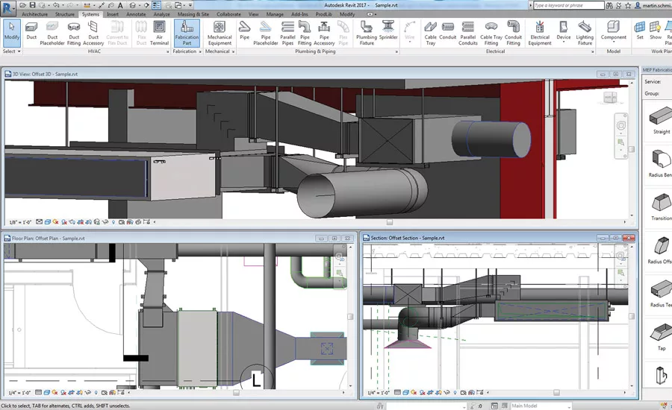The image size is (672, 410).
Task: Open the Manage ribbon tab
Action: 275,14
